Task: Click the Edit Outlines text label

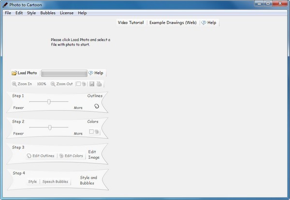Action: click(43, 156)
